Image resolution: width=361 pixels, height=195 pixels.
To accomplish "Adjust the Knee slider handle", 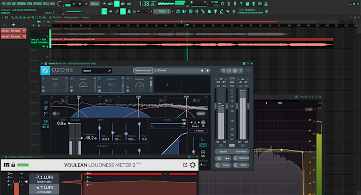I will (139, 124).
